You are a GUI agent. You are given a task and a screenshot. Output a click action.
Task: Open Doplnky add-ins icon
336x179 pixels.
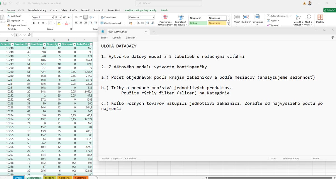pos(320,18)
